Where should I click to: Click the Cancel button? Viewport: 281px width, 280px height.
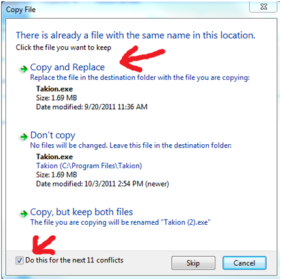[x=245, y=263]
